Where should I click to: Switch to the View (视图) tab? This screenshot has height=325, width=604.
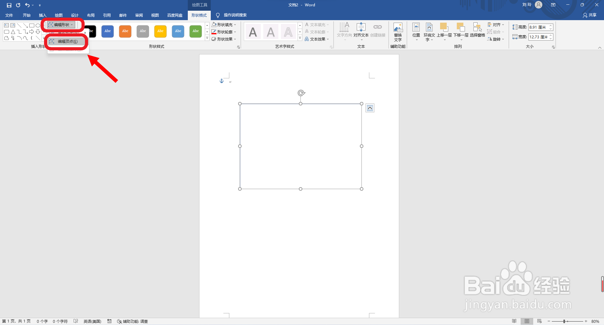[155, 15]
